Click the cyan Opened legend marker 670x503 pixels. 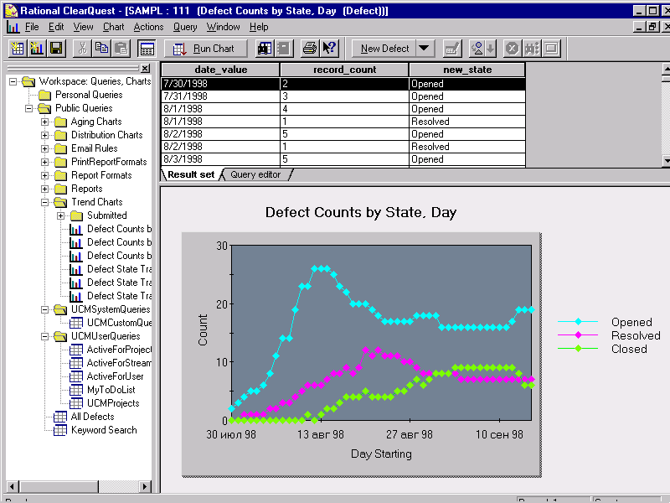tap(578, 322)
